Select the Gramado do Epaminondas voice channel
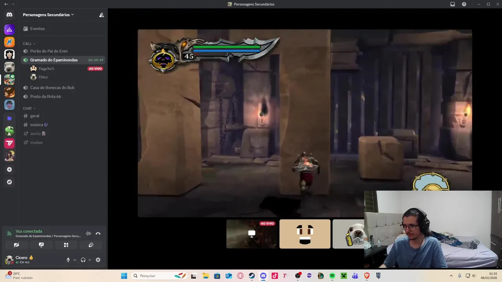502x282 pixels. click(63, 60)
